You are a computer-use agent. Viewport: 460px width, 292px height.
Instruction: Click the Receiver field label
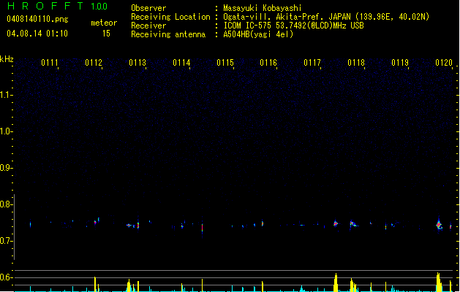148,26
